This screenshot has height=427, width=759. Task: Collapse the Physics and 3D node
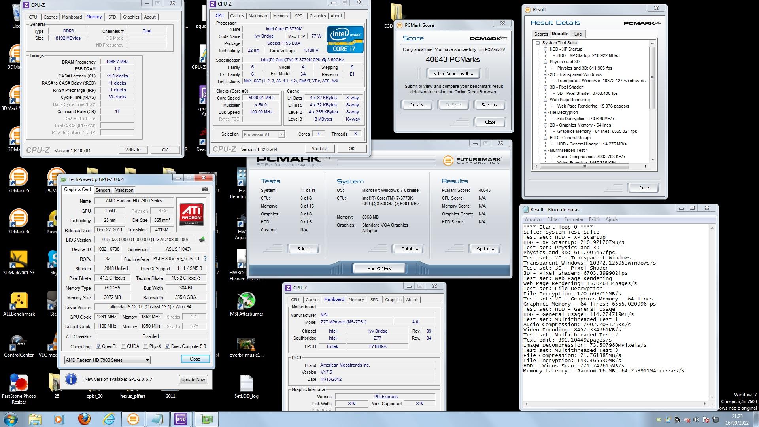546,62
